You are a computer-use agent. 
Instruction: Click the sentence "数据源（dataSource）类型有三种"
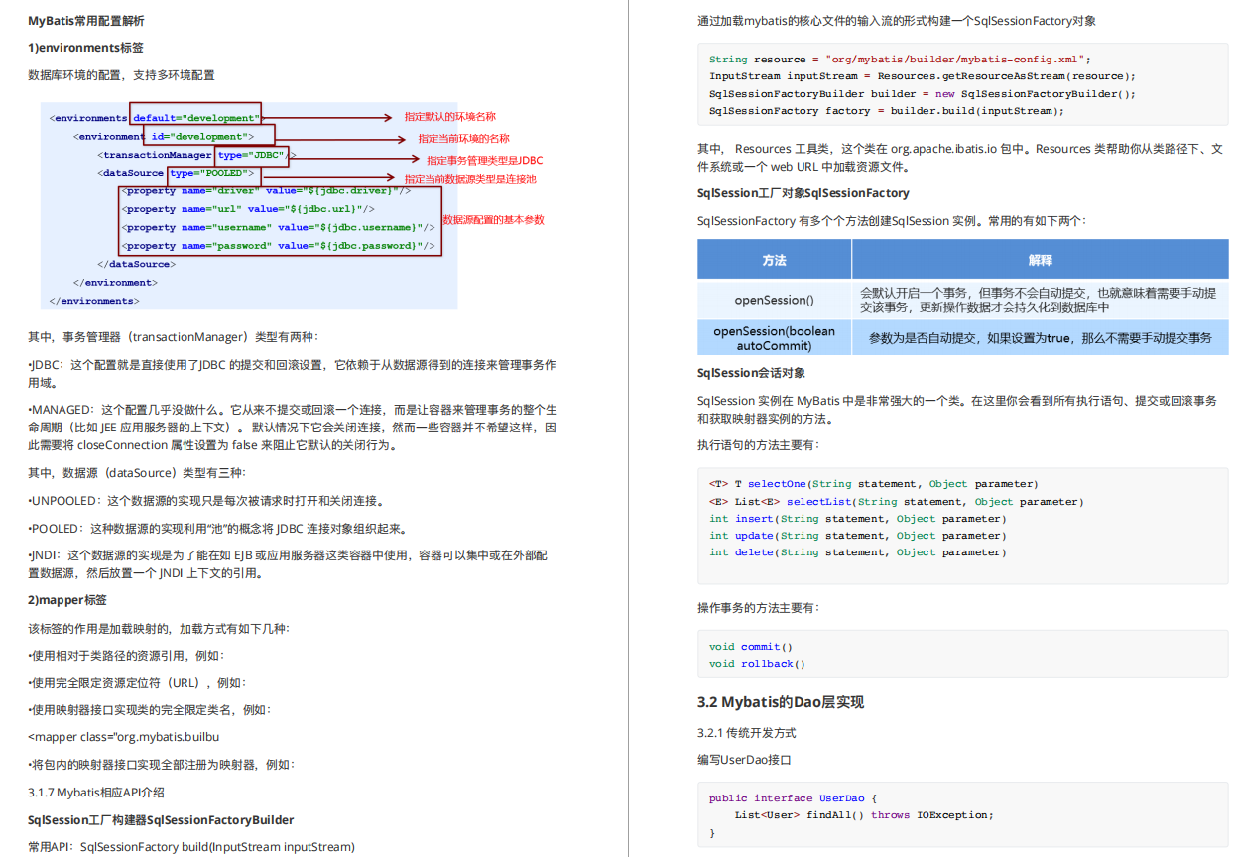point(137,473)
